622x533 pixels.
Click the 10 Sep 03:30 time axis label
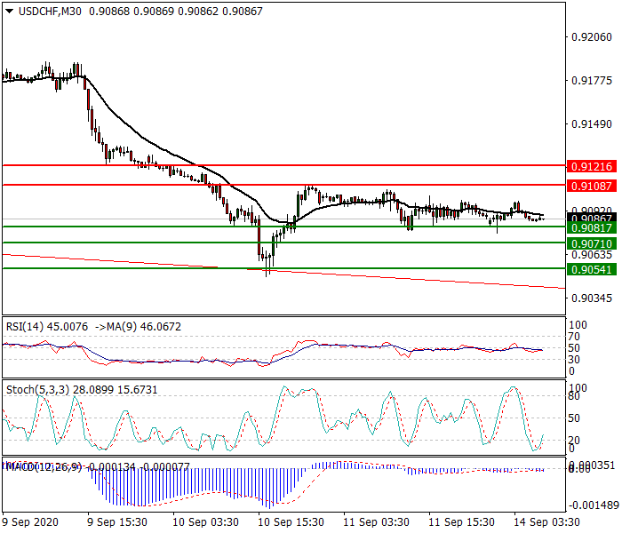pyautogui.click(x=205, y=522)
